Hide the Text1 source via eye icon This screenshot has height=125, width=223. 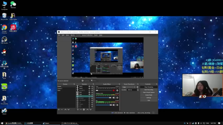(x=89, y=86)
